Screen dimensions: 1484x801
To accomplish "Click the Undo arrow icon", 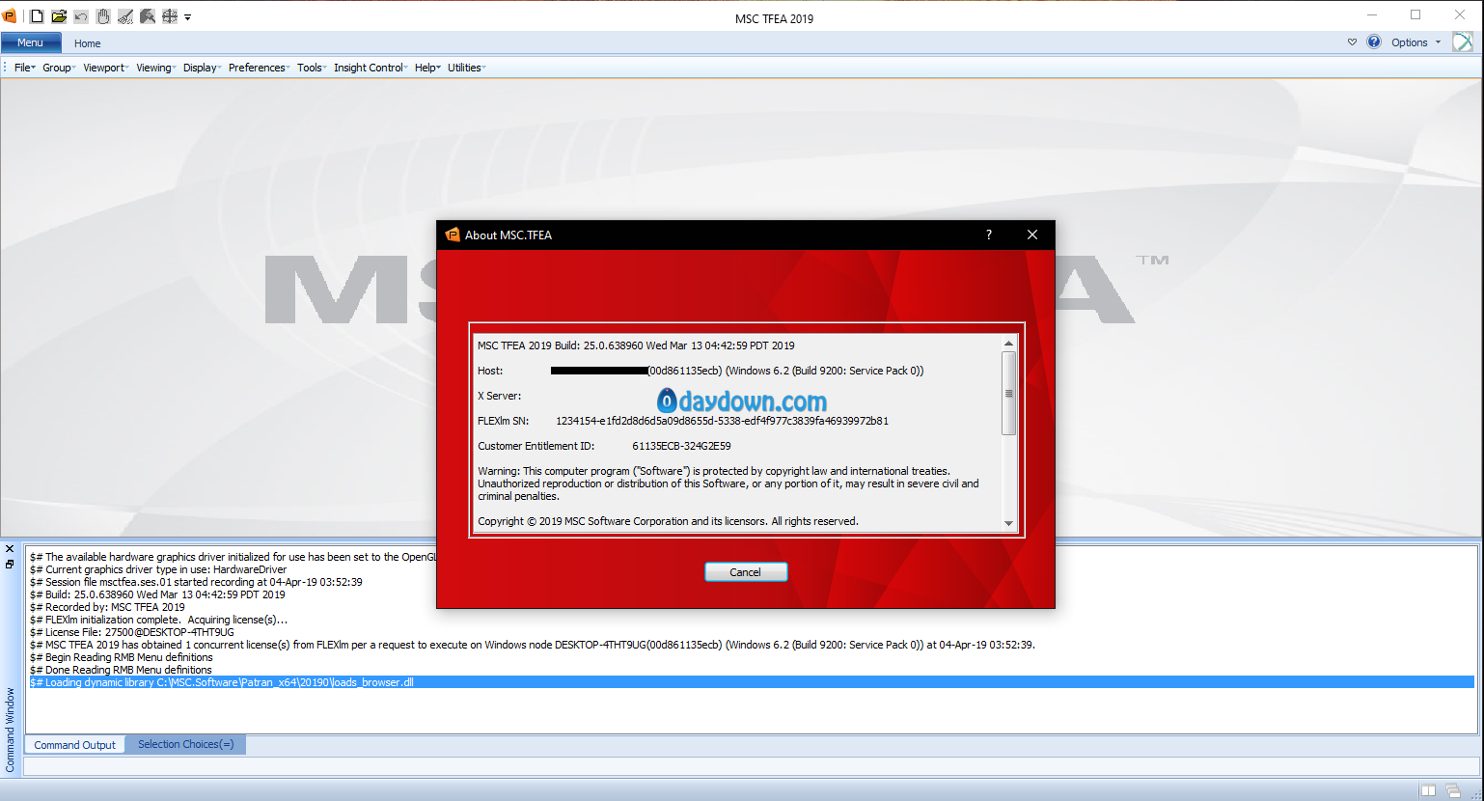I will tap(81, 16).
